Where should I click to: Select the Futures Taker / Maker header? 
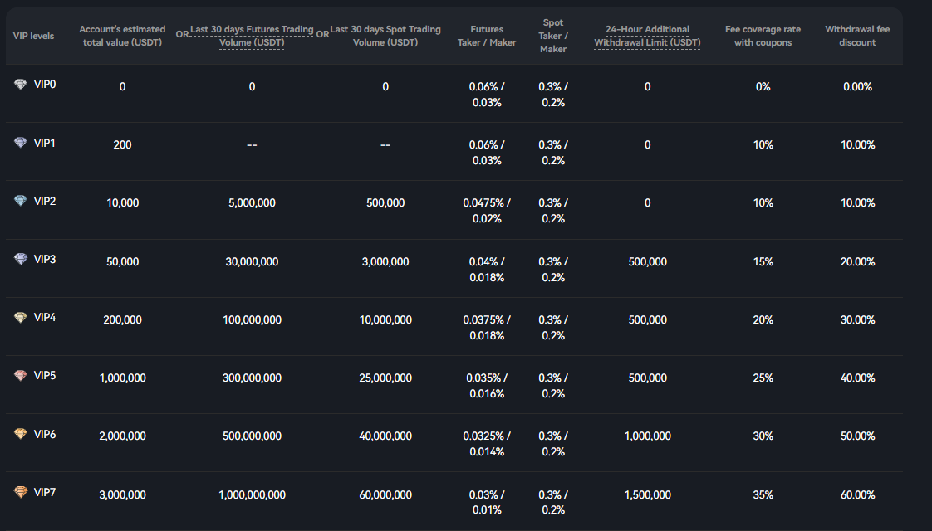tap(487, 36)
